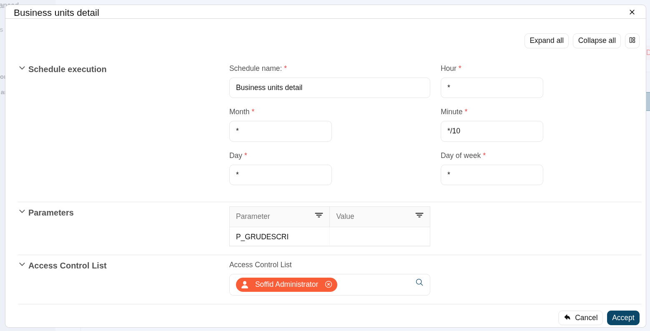Select the Day of week field
This screenshot has height=331, width=650.
coord(492,175)
